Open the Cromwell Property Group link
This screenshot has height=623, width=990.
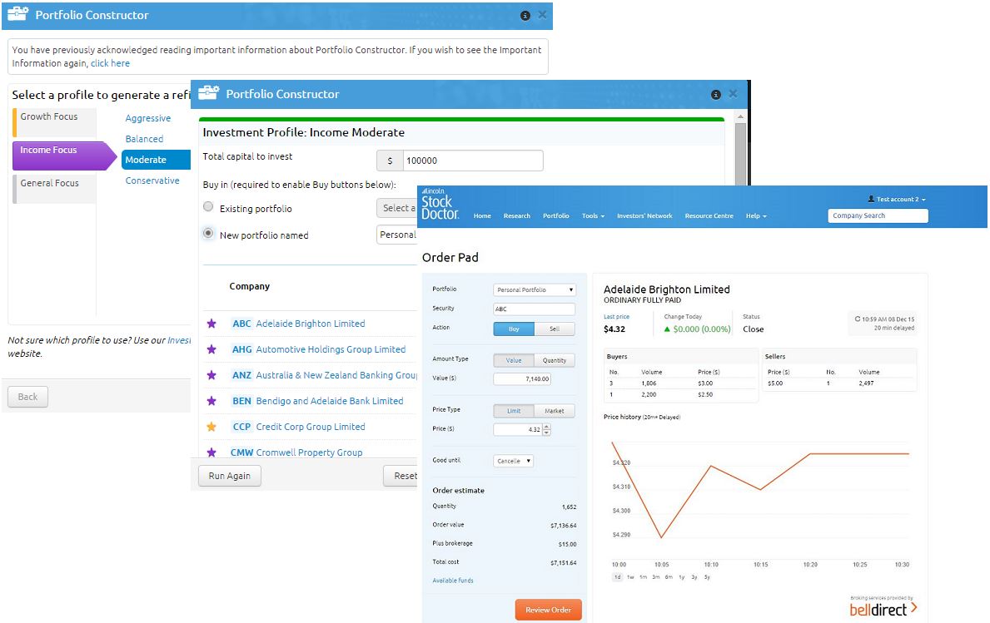pyautogui.click(x=310, y=452)
